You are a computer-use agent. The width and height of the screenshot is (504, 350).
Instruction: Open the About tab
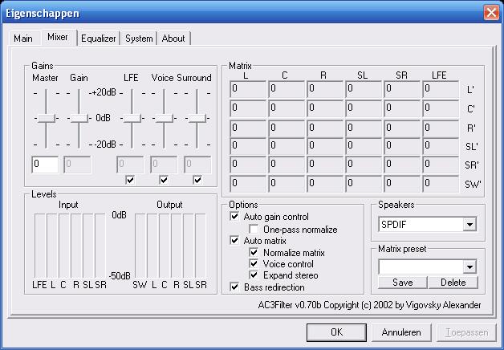[x=173, y=39]
